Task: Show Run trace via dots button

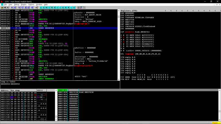Action: coord(71,7)
